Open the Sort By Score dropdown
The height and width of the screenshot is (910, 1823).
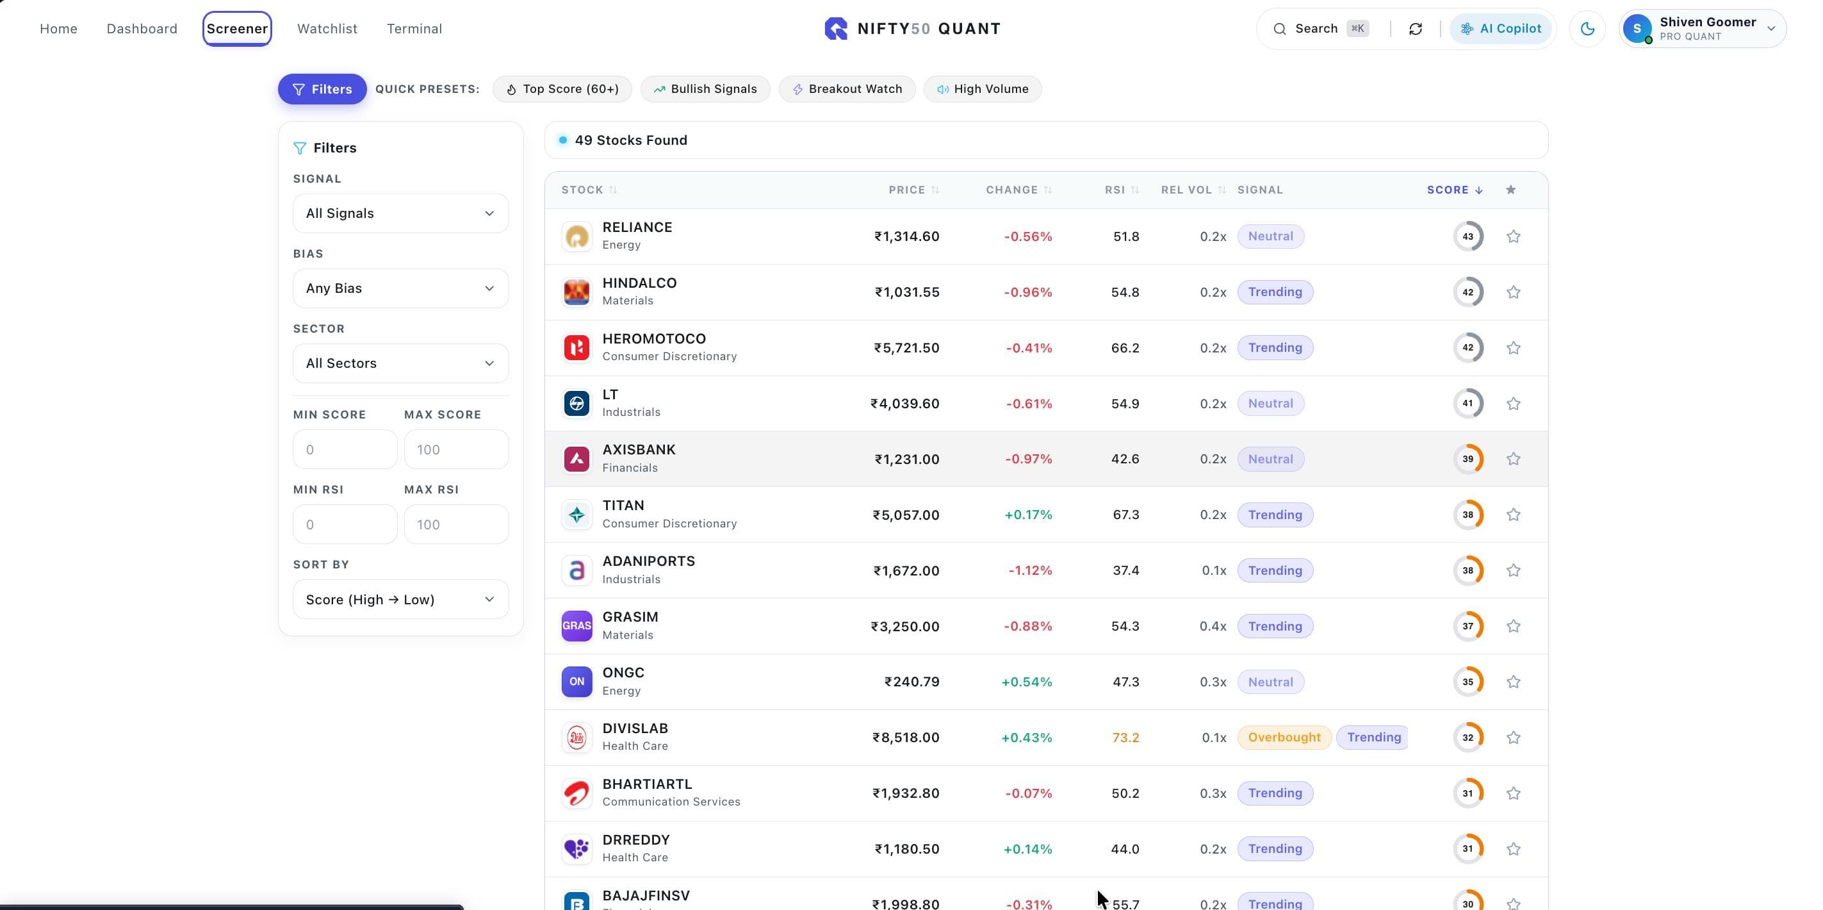tap(400, 600)
